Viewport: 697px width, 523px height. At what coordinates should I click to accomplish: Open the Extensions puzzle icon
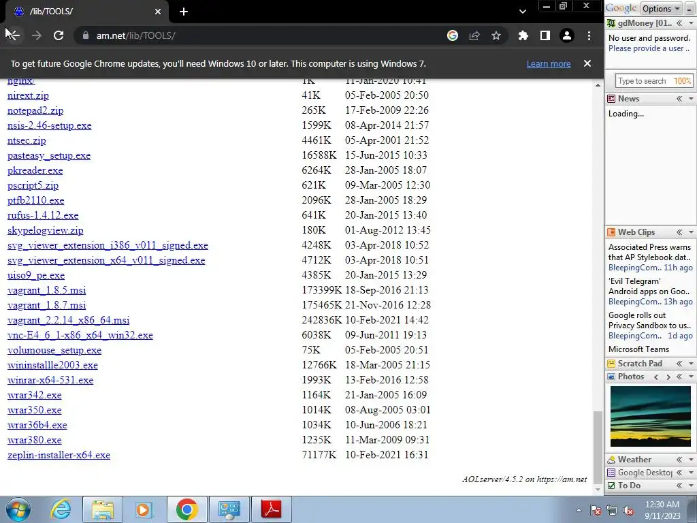(523, 35)
